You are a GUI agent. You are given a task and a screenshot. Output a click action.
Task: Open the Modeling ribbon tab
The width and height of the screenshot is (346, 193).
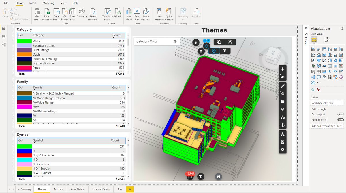pyautogui.click(x=48, y=3)
